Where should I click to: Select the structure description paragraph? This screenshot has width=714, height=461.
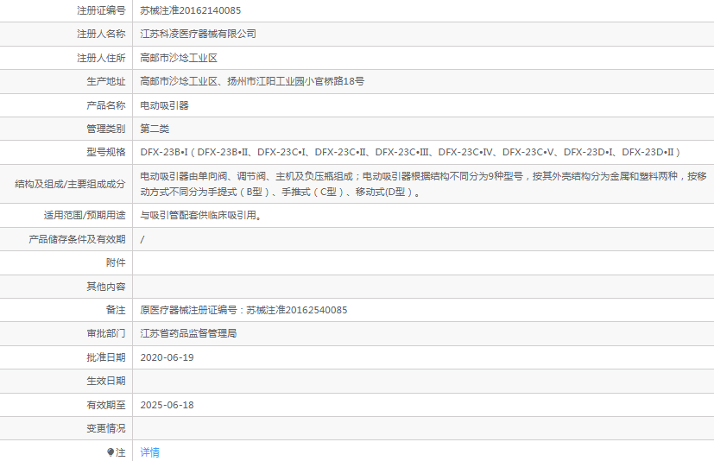point(424,184)
